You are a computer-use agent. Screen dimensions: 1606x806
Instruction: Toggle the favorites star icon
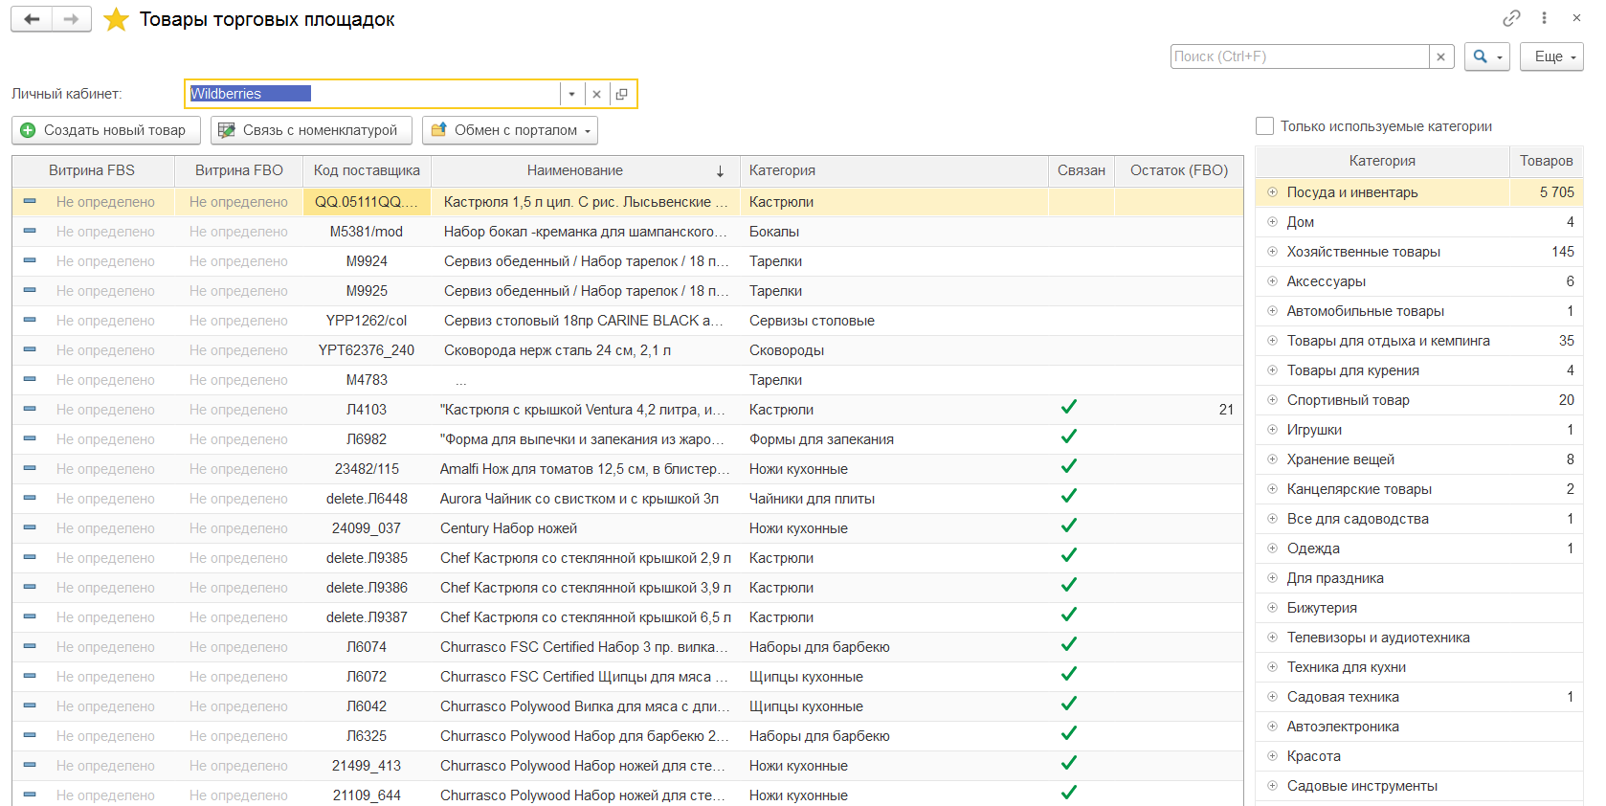coord(116,19)
